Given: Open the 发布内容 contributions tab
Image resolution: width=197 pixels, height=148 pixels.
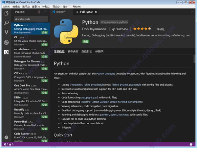Looking at the screenshot, I should [x=73, y=51].
